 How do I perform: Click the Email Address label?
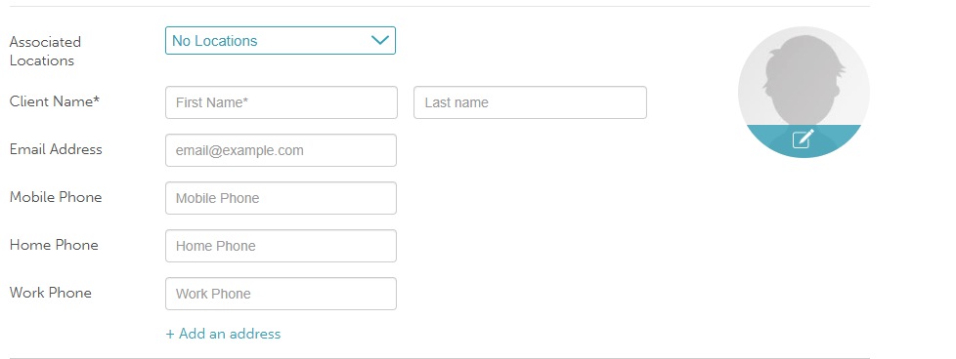pyautogui.click(x=56, y=149)
